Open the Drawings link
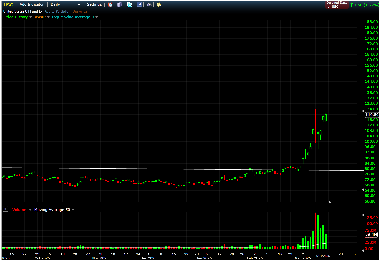 coord(80,11)
